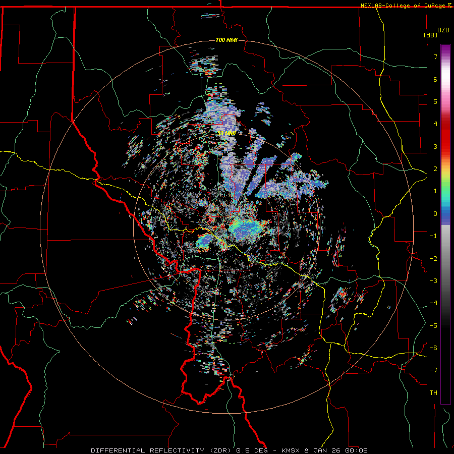
Task: Click the DZD legend title
Action: click(443, 30)
